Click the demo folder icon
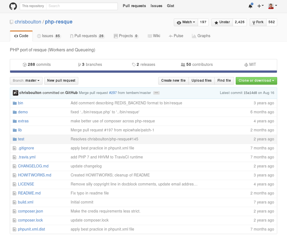This screenshot has width=287, height=236. (x=15, y=112)
